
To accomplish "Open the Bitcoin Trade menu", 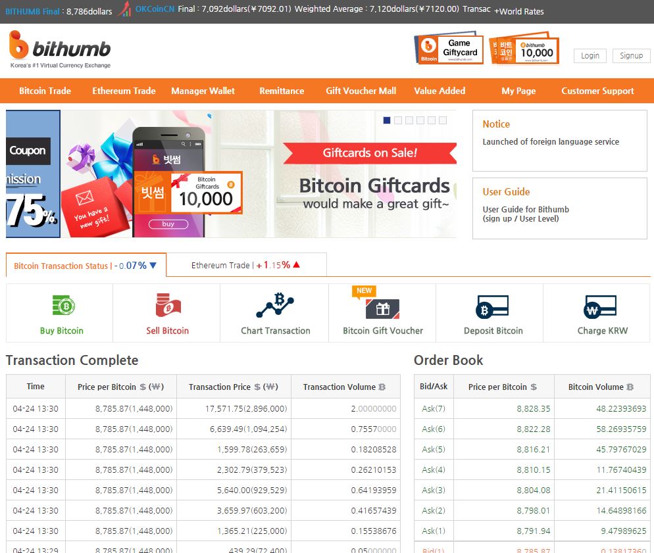I will 45,91.
